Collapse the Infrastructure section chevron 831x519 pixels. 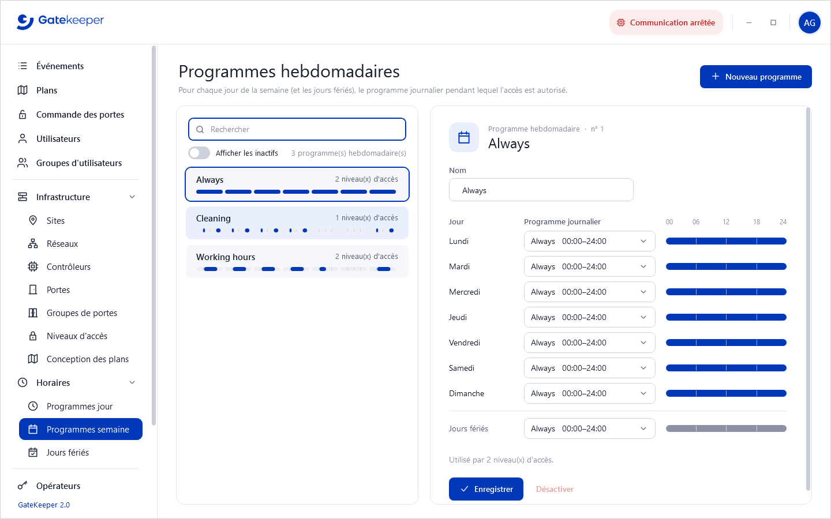coord(132,197)
